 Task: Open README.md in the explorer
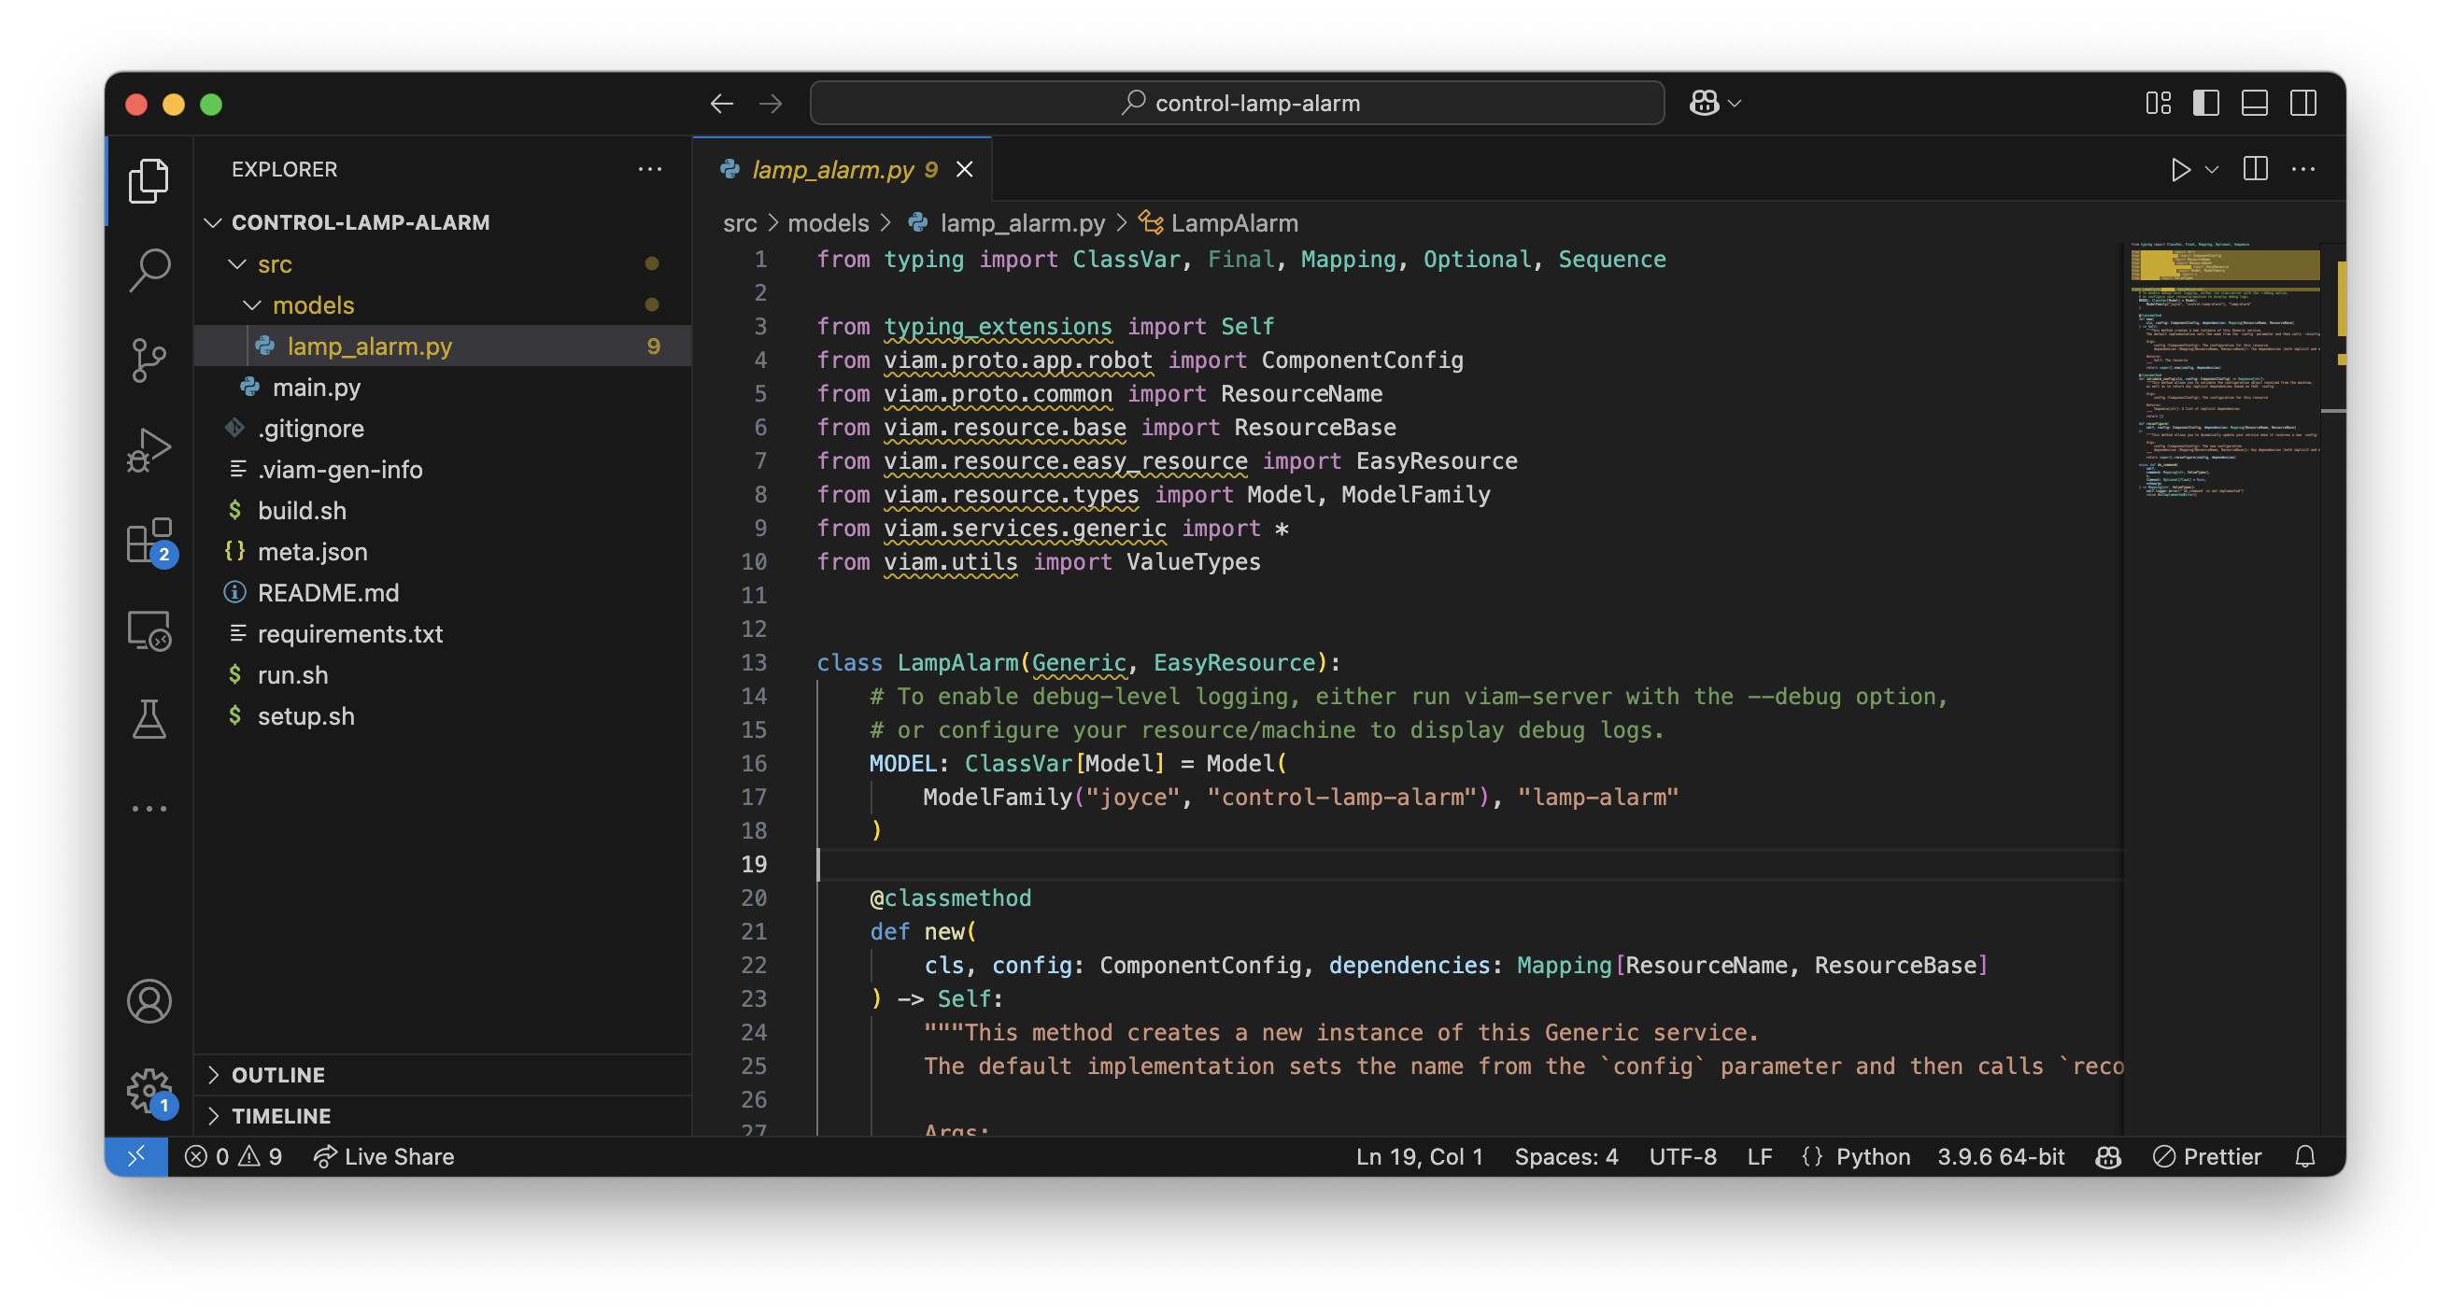click(x=443, y=592)
